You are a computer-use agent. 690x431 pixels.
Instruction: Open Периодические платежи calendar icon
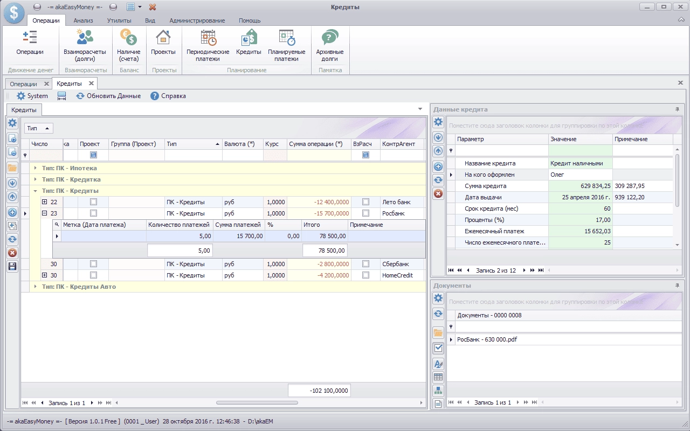(208, 46)
